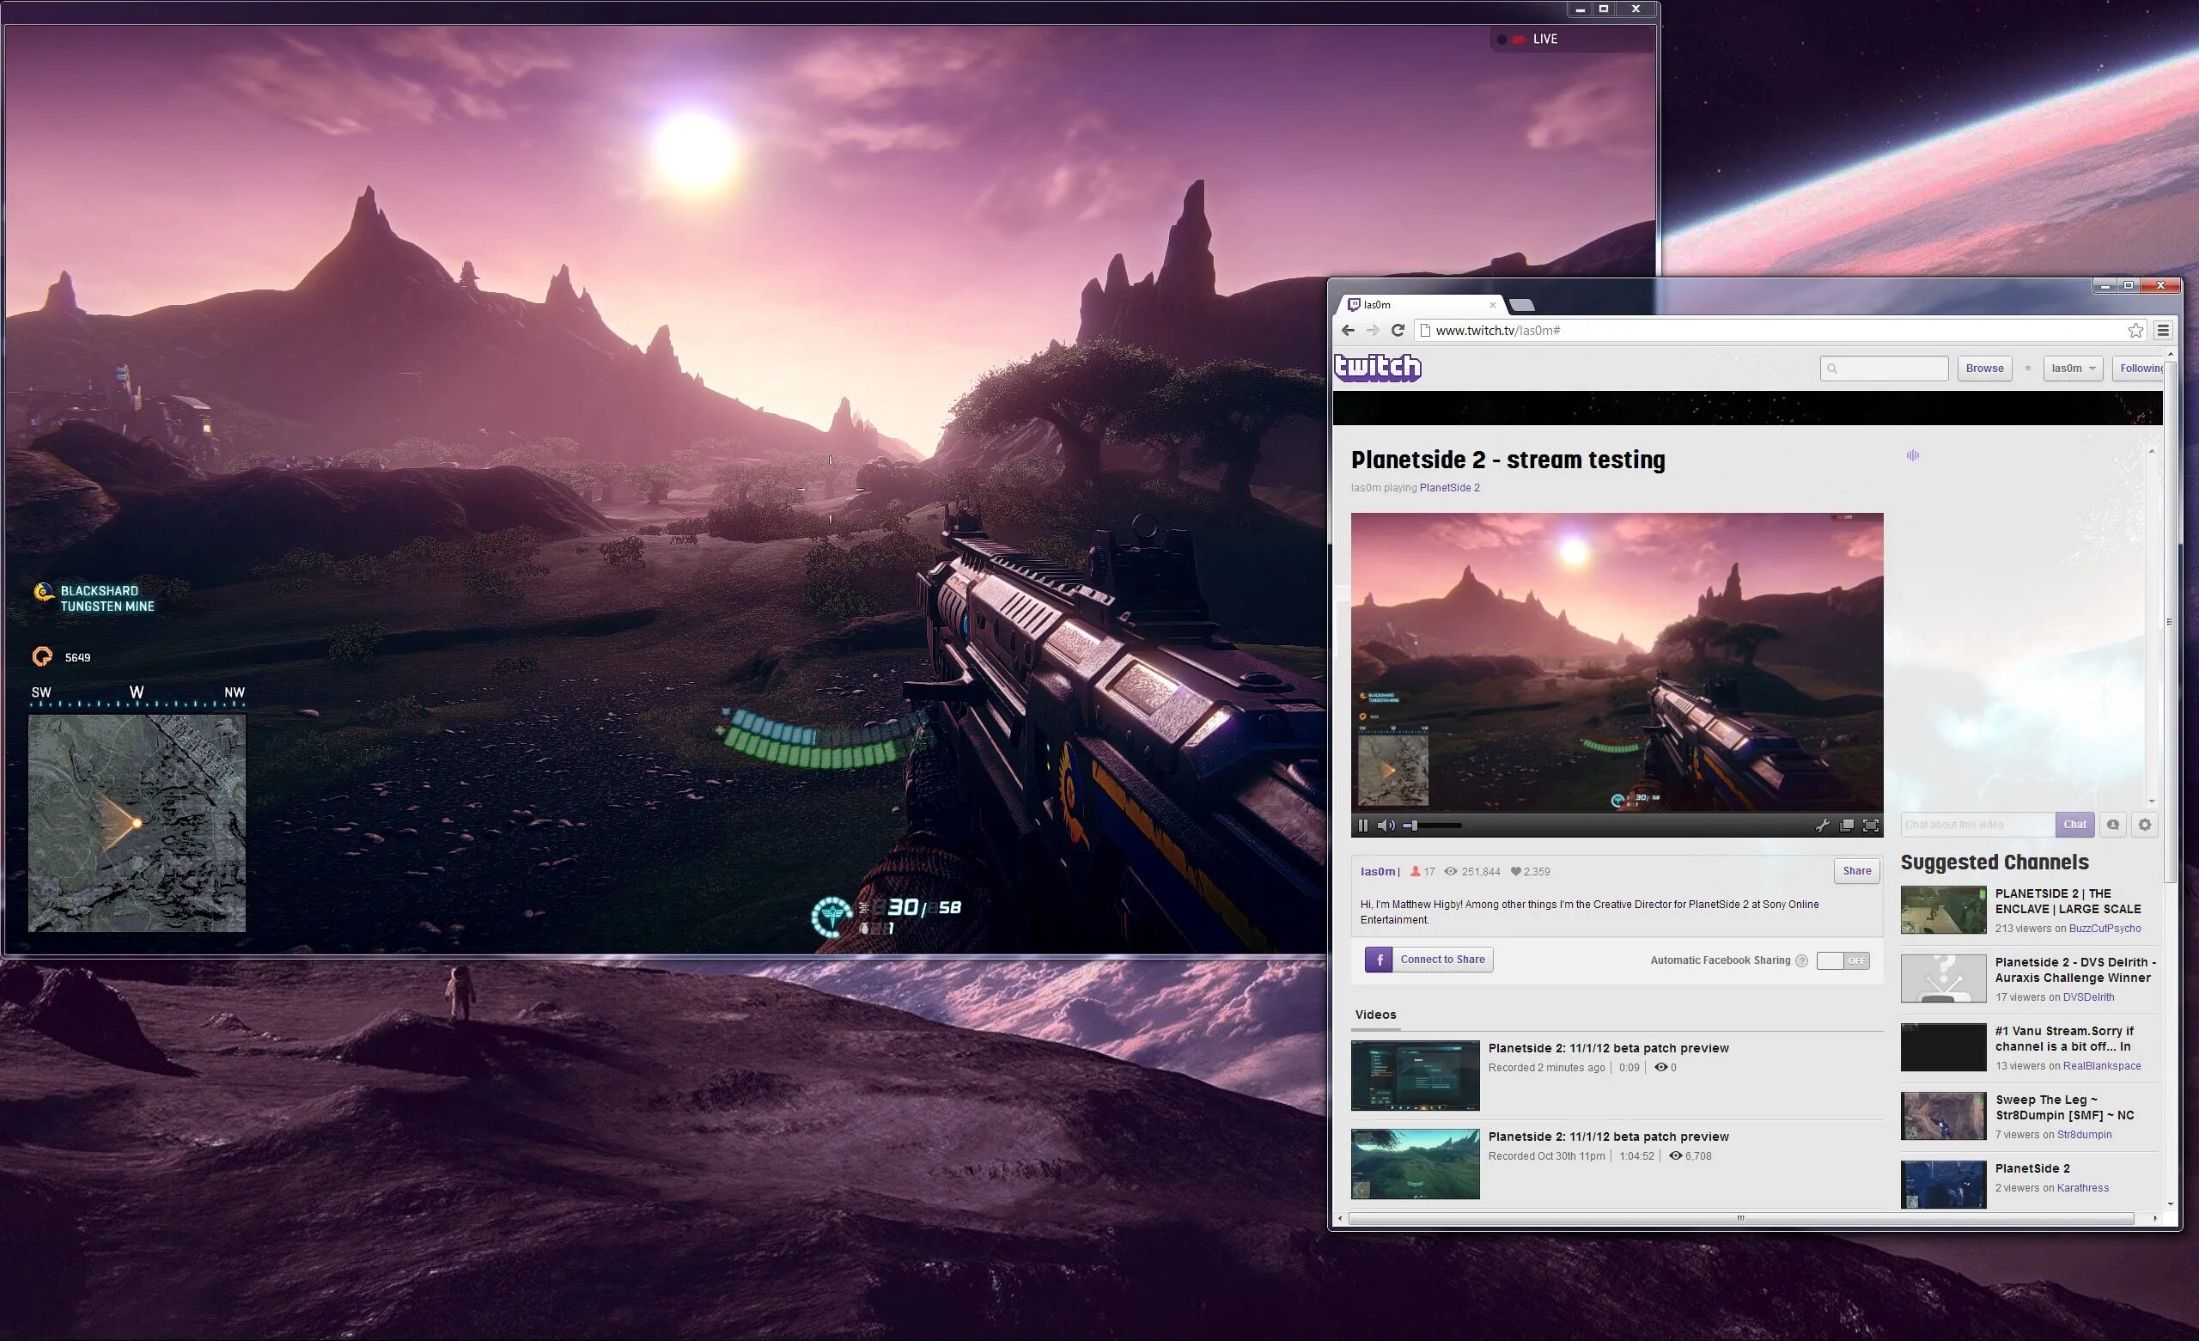Pop out the video player window
This screenshot has width=2199, height=1341.
1847,826
